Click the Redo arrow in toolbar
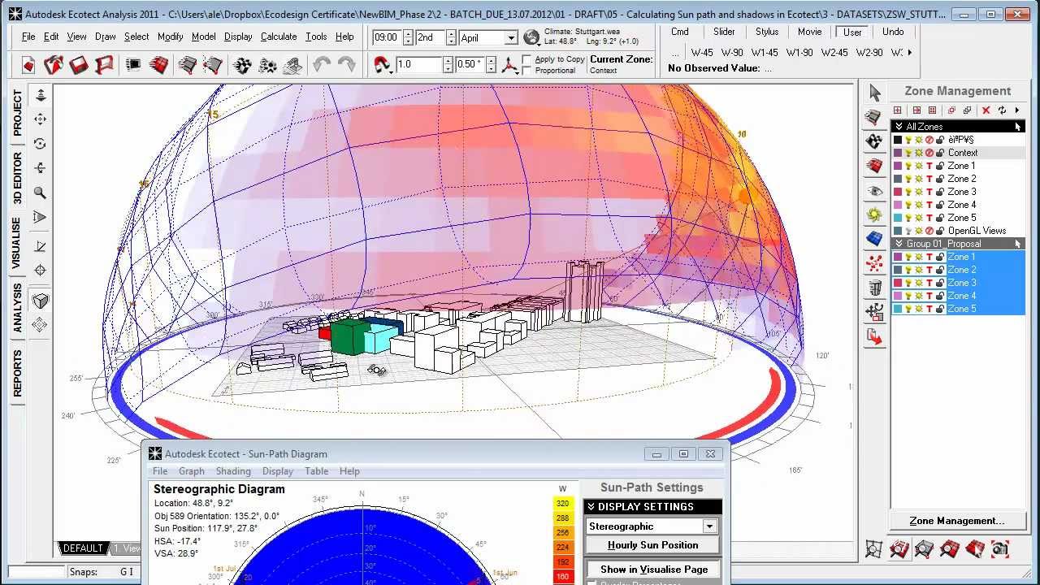The height and width of the screenshot is (585, 1040). point(347,65)
